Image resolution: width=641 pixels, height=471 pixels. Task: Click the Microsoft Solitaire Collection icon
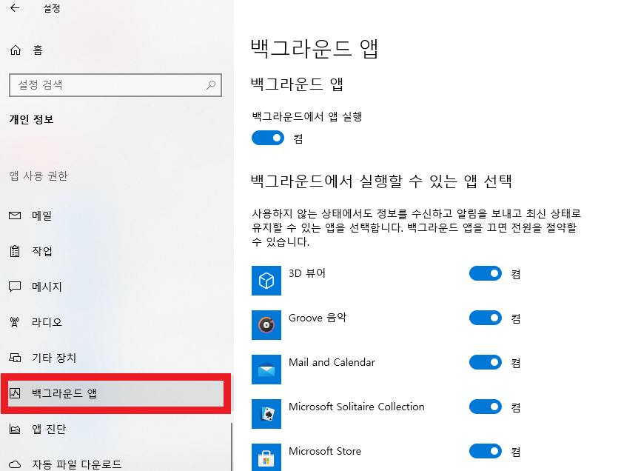click(x=266, y=414)
